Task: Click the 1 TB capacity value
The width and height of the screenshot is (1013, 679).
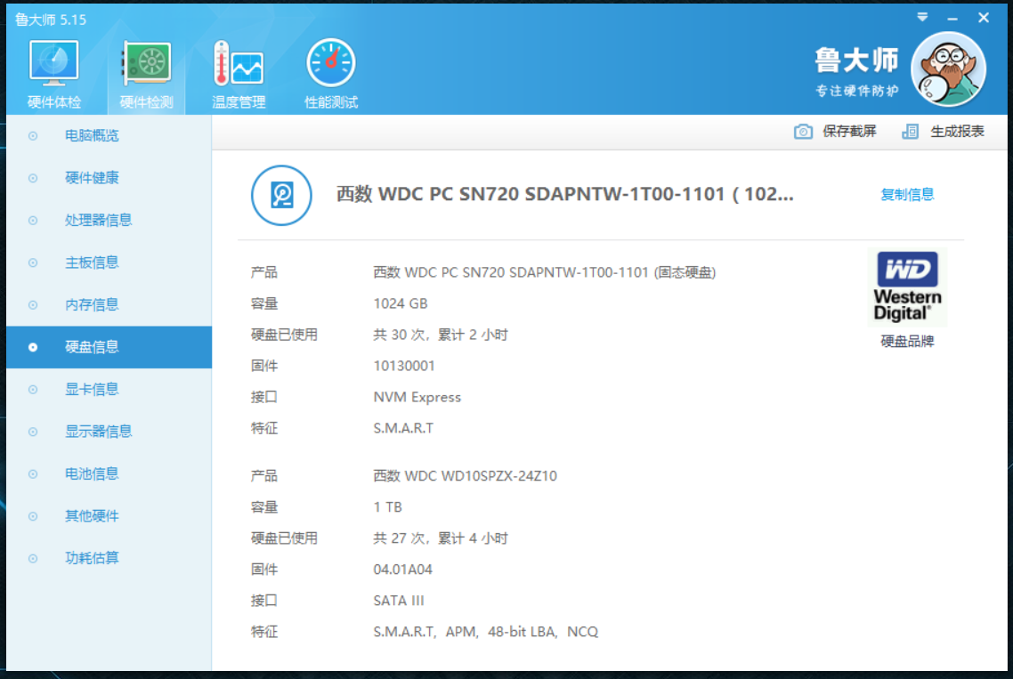Action: point(387,507)
